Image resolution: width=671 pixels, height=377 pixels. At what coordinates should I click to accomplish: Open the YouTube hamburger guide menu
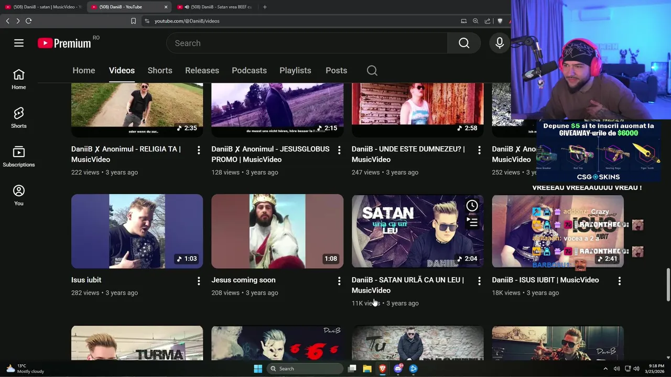tap(19, 43)
